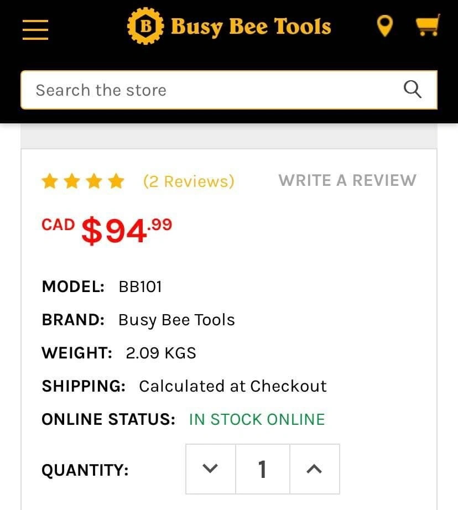Click the first rating star
This screenshot has height=510, width=458.
click(50, 181)
